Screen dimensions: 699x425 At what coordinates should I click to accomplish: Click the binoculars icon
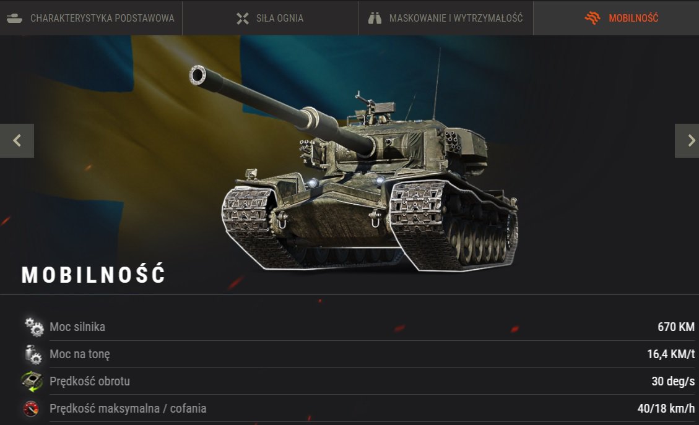pyautogui.click(x=375, y=19)
